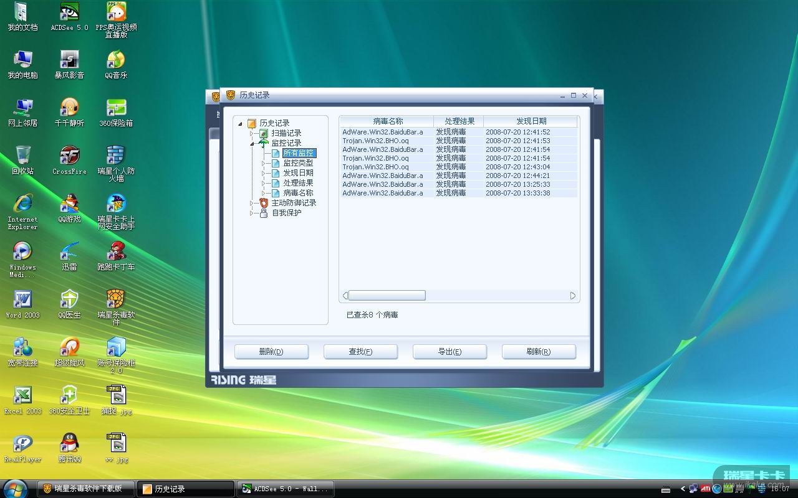Expand the 处理结果 tree node
Screen dimensions: 798x498
point(264,183)
